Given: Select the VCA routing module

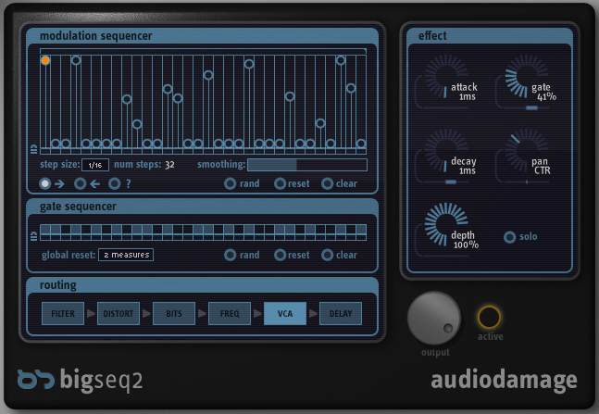Looking at the screenshot, I should point(285,313).
